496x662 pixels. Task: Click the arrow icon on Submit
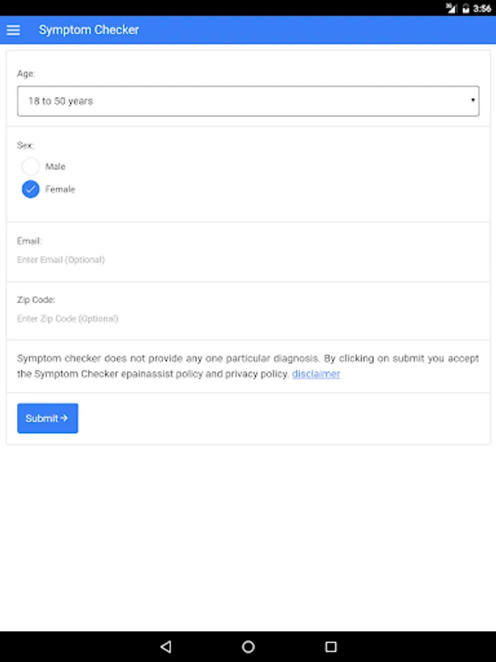pos(65,418)
